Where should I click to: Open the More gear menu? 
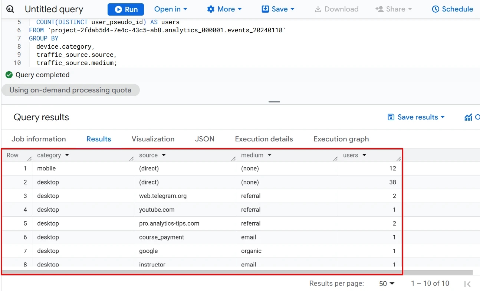click(224, 9)
